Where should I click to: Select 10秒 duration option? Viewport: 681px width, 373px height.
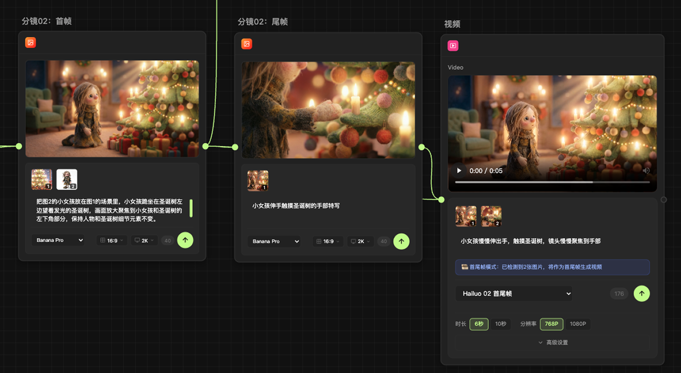coord(501,324)
